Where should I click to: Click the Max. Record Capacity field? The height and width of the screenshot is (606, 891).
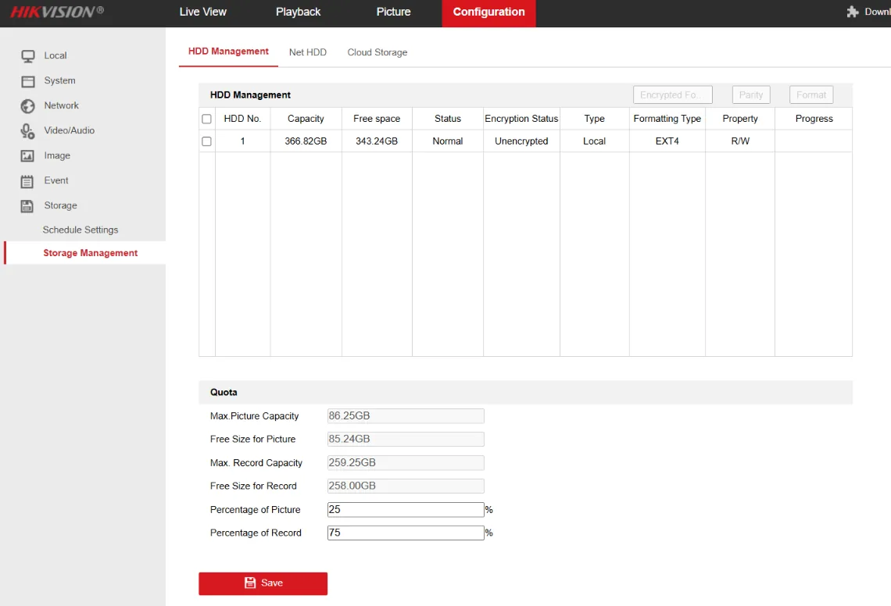(x=406, y=463)
